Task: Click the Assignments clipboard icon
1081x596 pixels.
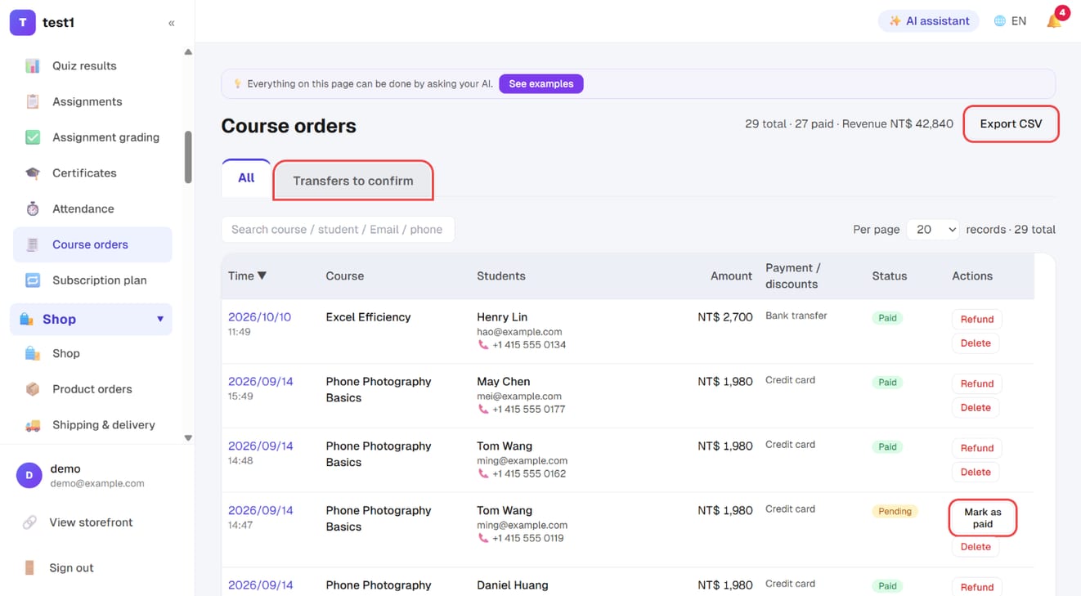Action: 33,101
